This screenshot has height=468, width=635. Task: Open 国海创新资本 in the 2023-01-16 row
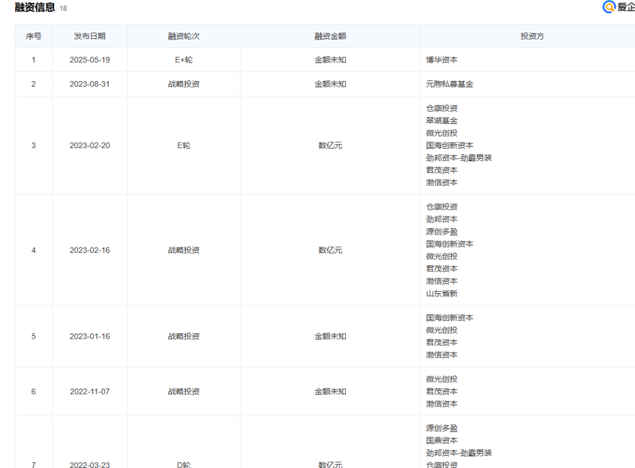[450, 318]
